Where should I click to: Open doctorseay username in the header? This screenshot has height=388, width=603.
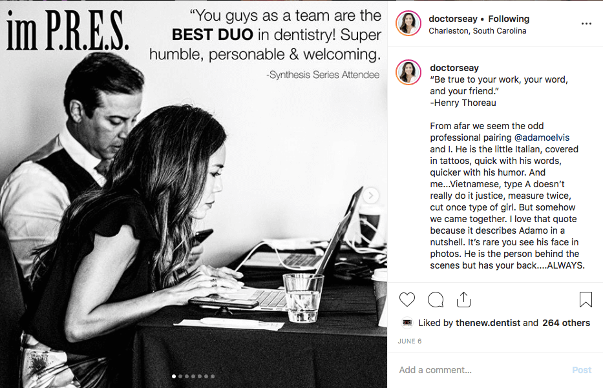452,19
